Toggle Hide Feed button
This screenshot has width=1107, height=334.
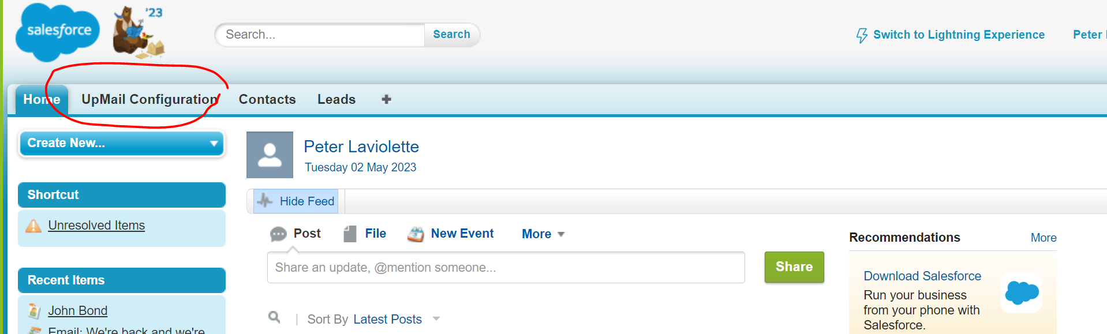(296, 201)
